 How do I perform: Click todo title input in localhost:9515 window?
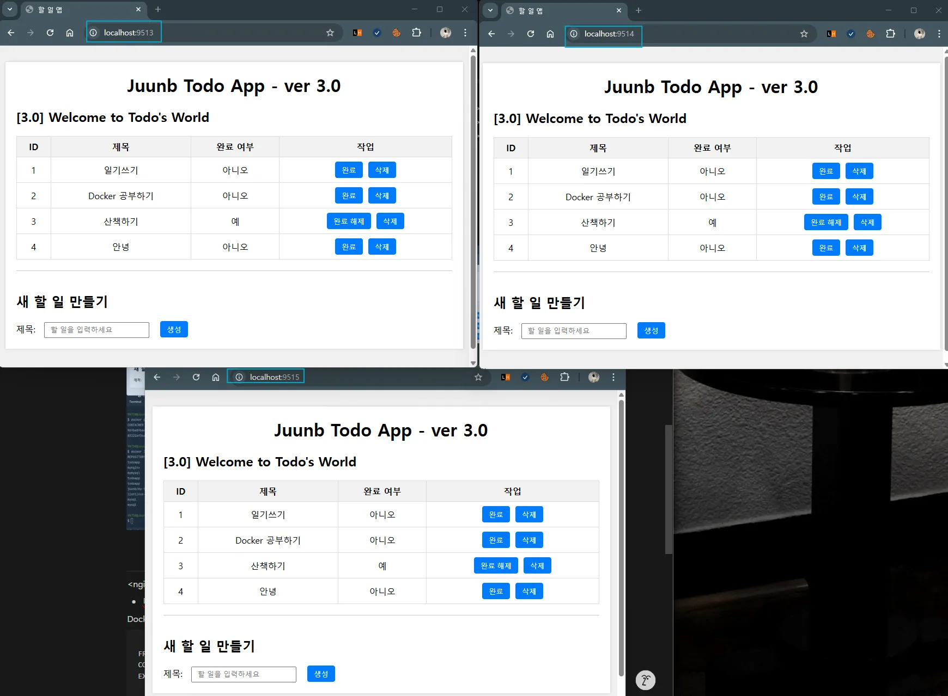(x=244, y=674)
